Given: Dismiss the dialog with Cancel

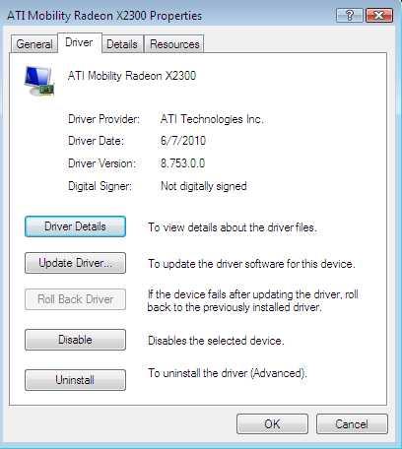Looking at the screenshot, I should [x=352, y=424].
